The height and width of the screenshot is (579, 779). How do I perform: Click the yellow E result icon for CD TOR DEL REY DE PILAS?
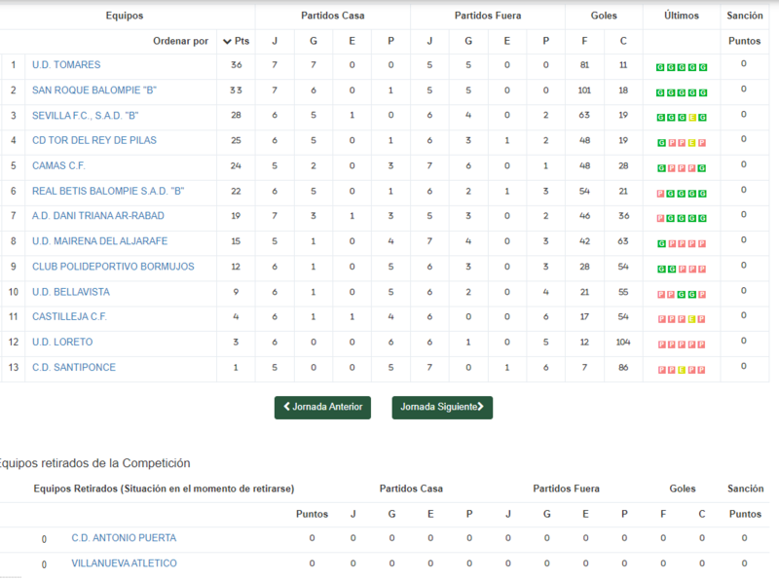click(692, 143)
